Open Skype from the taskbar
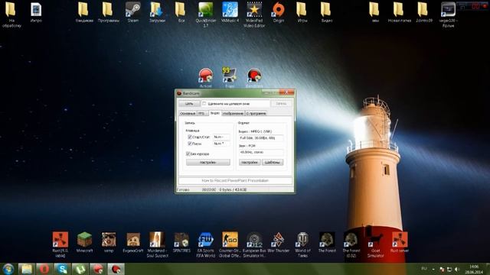Viewport: 490px width, 275px height. [63, 269]
